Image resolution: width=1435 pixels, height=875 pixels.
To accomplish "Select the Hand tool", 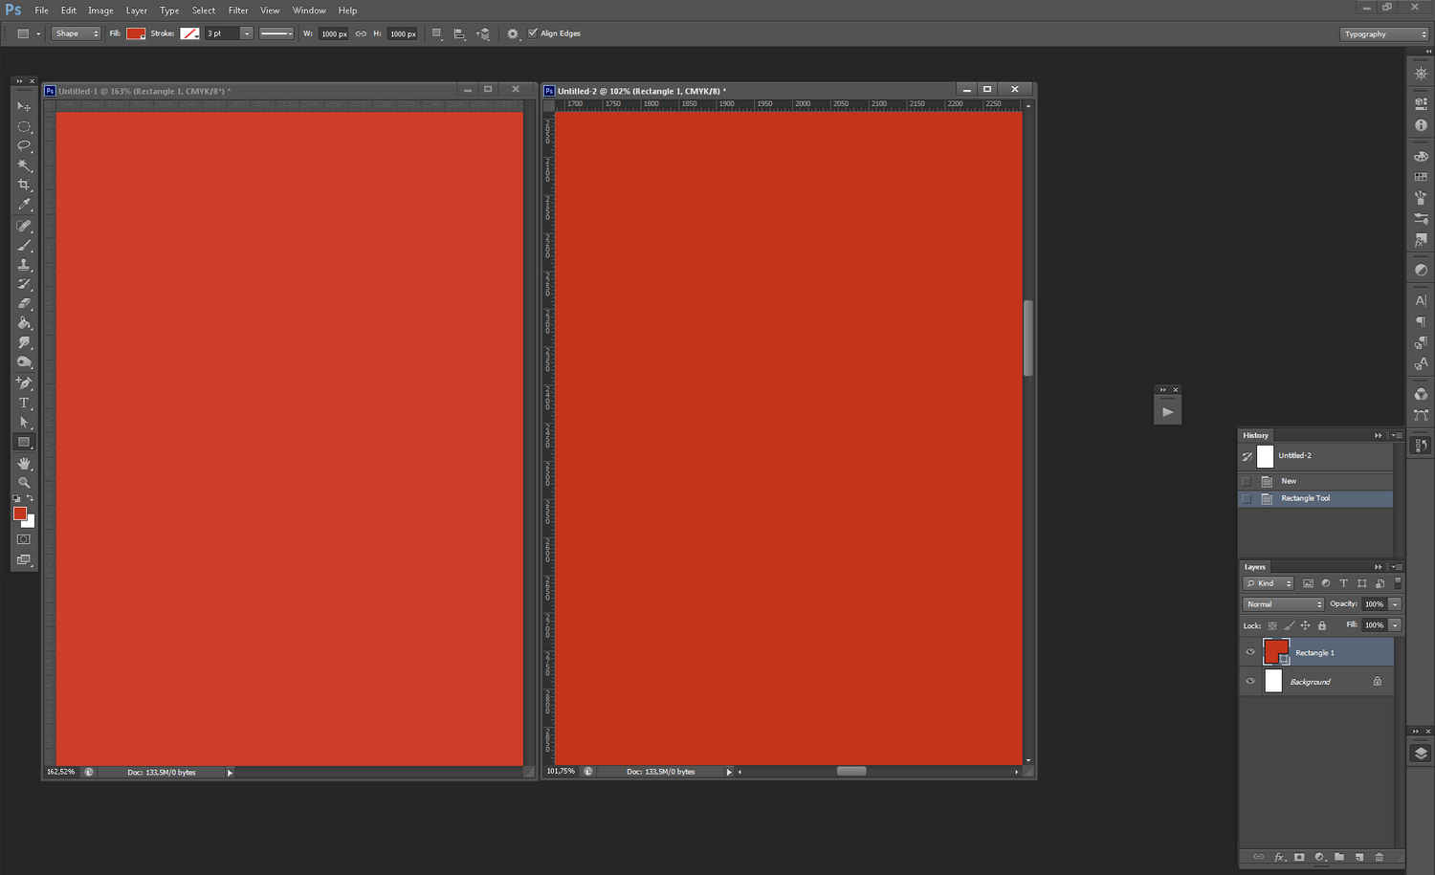I will (24, 463).
